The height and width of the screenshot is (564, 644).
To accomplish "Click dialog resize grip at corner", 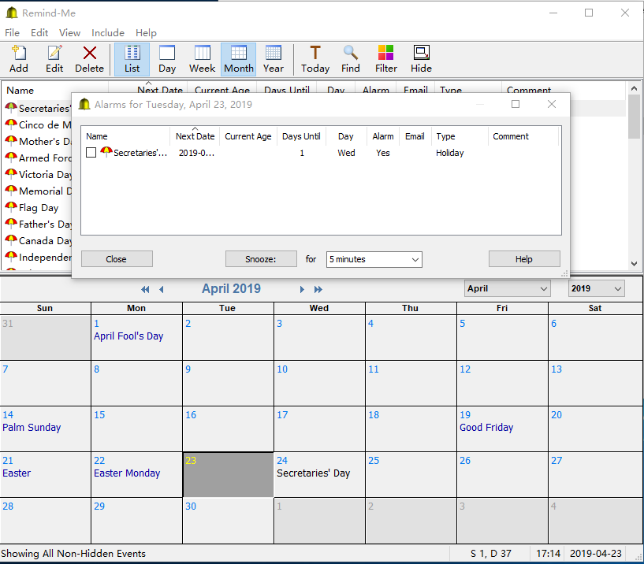I will point(564,273).
